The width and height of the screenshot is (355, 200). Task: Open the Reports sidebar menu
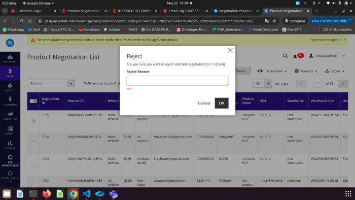point(10,145)
